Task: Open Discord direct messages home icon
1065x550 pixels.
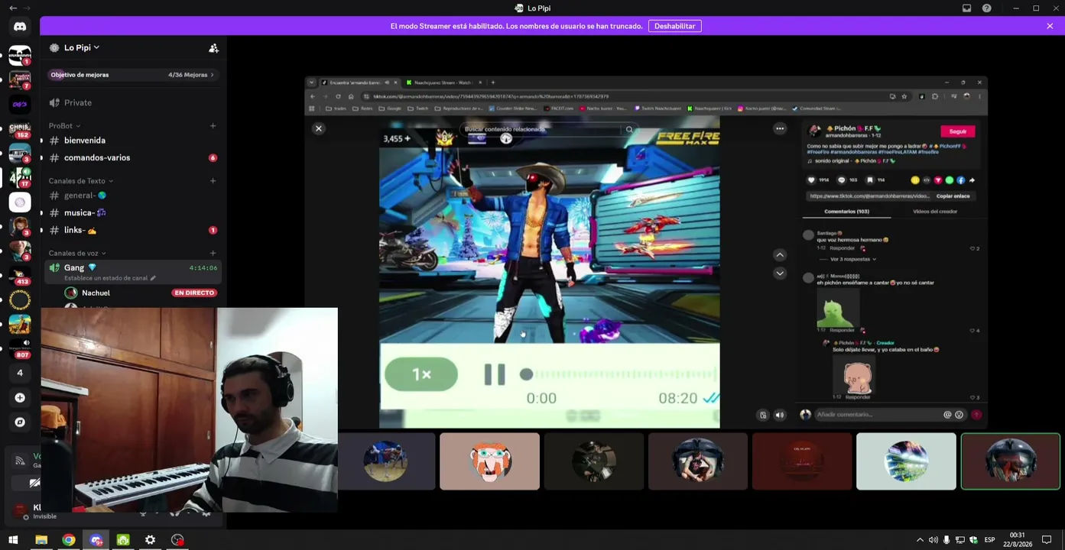Action: [x=20, y=27]
